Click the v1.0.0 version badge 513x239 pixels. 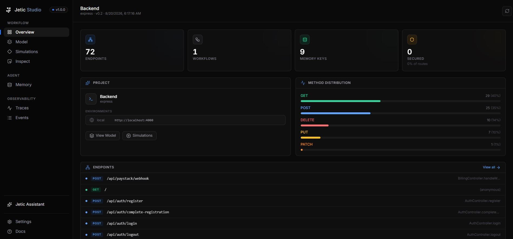(x=59, y=10)
